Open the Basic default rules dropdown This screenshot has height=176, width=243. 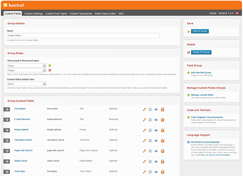tap(27, 84)
